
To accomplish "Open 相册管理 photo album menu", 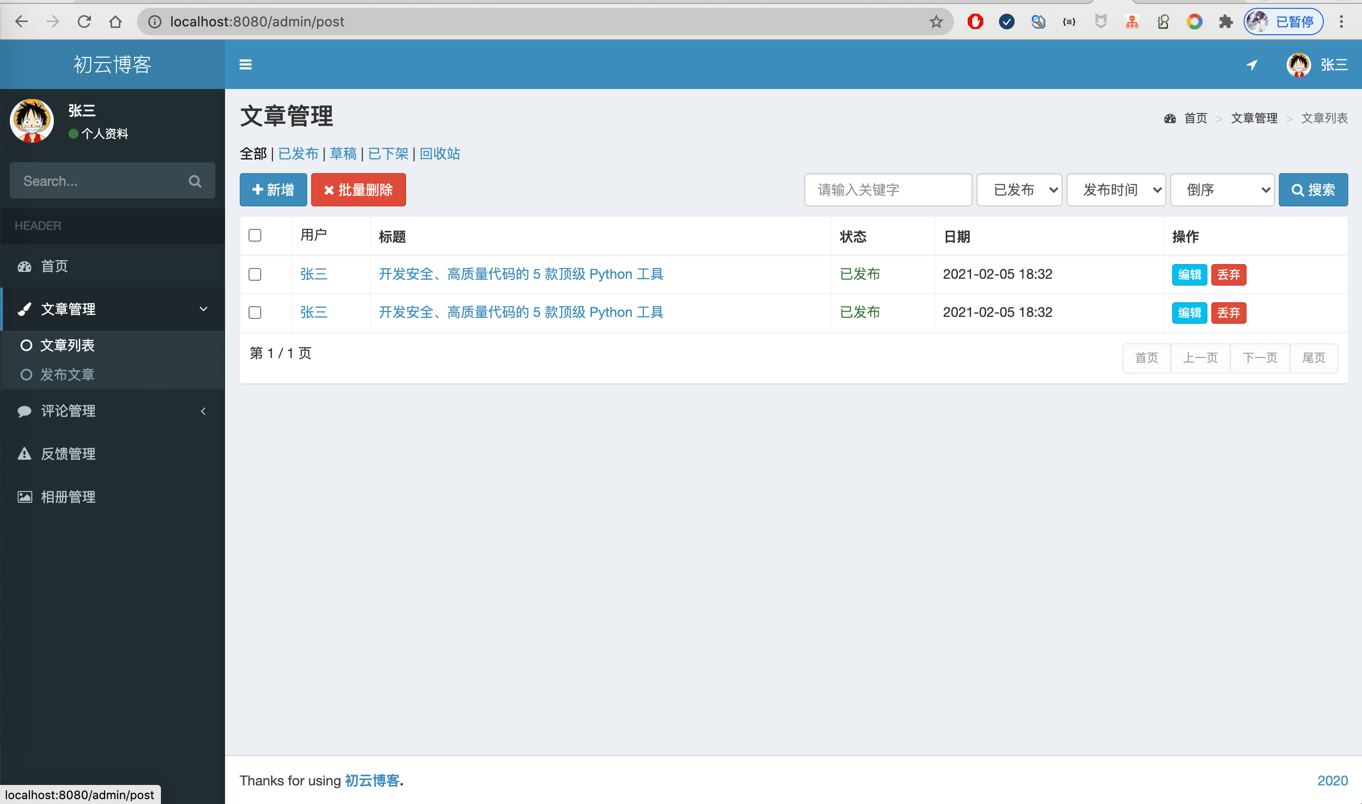I will pyautogui.click(x=68, y=497).
